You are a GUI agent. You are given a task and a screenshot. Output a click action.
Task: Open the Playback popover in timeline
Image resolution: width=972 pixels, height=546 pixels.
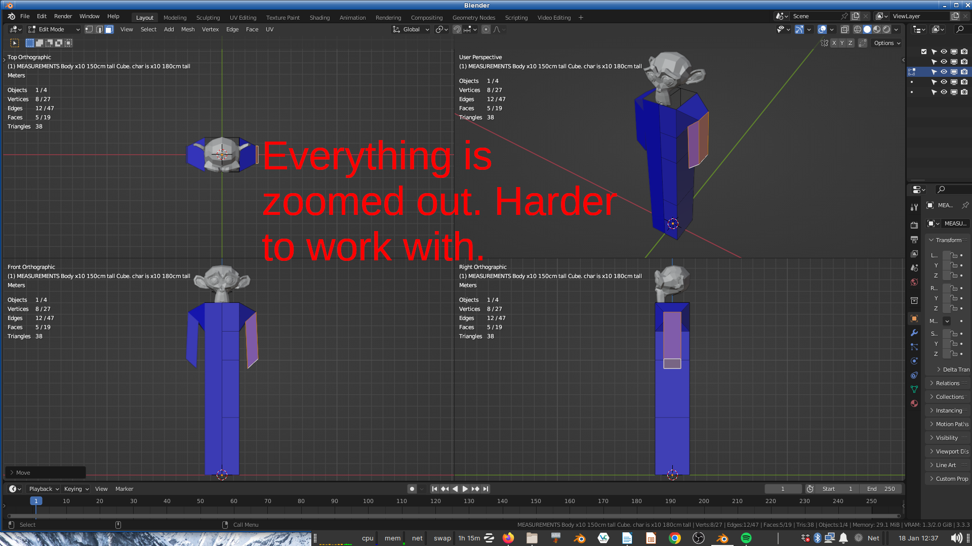click(44, 489)
